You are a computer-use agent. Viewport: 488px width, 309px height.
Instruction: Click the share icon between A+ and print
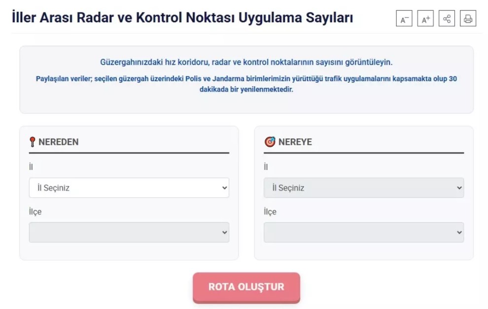tap(446, 19)
